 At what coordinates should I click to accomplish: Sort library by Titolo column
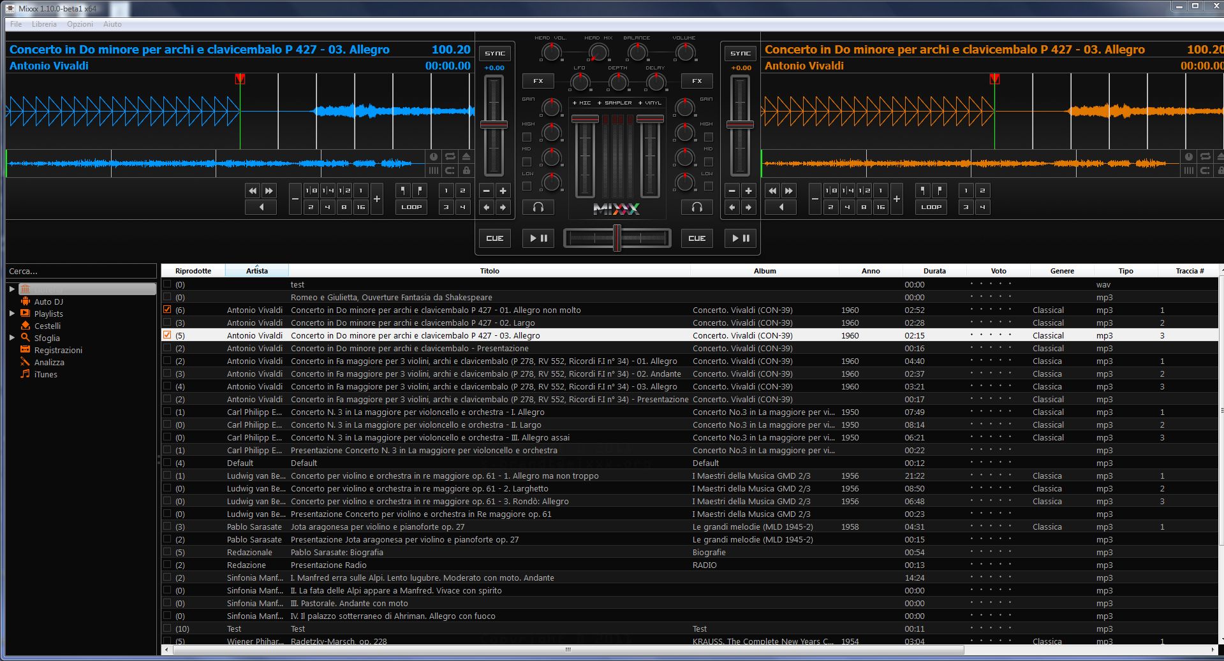click(489, 270)
